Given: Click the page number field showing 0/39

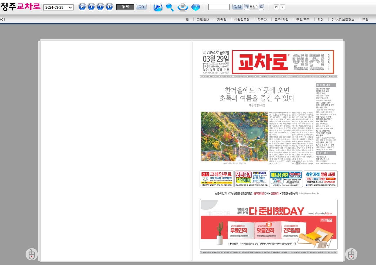Looking at the screenshot, I should [x=125, y=7].
